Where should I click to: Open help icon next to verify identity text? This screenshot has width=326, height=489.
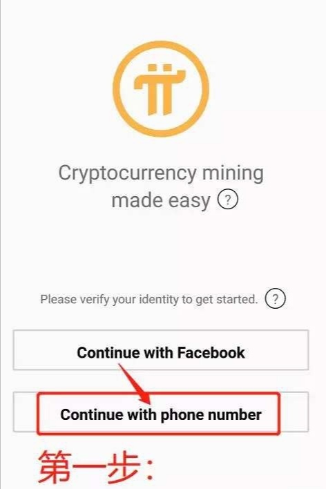pyautogui.click(x=275, y=299)
